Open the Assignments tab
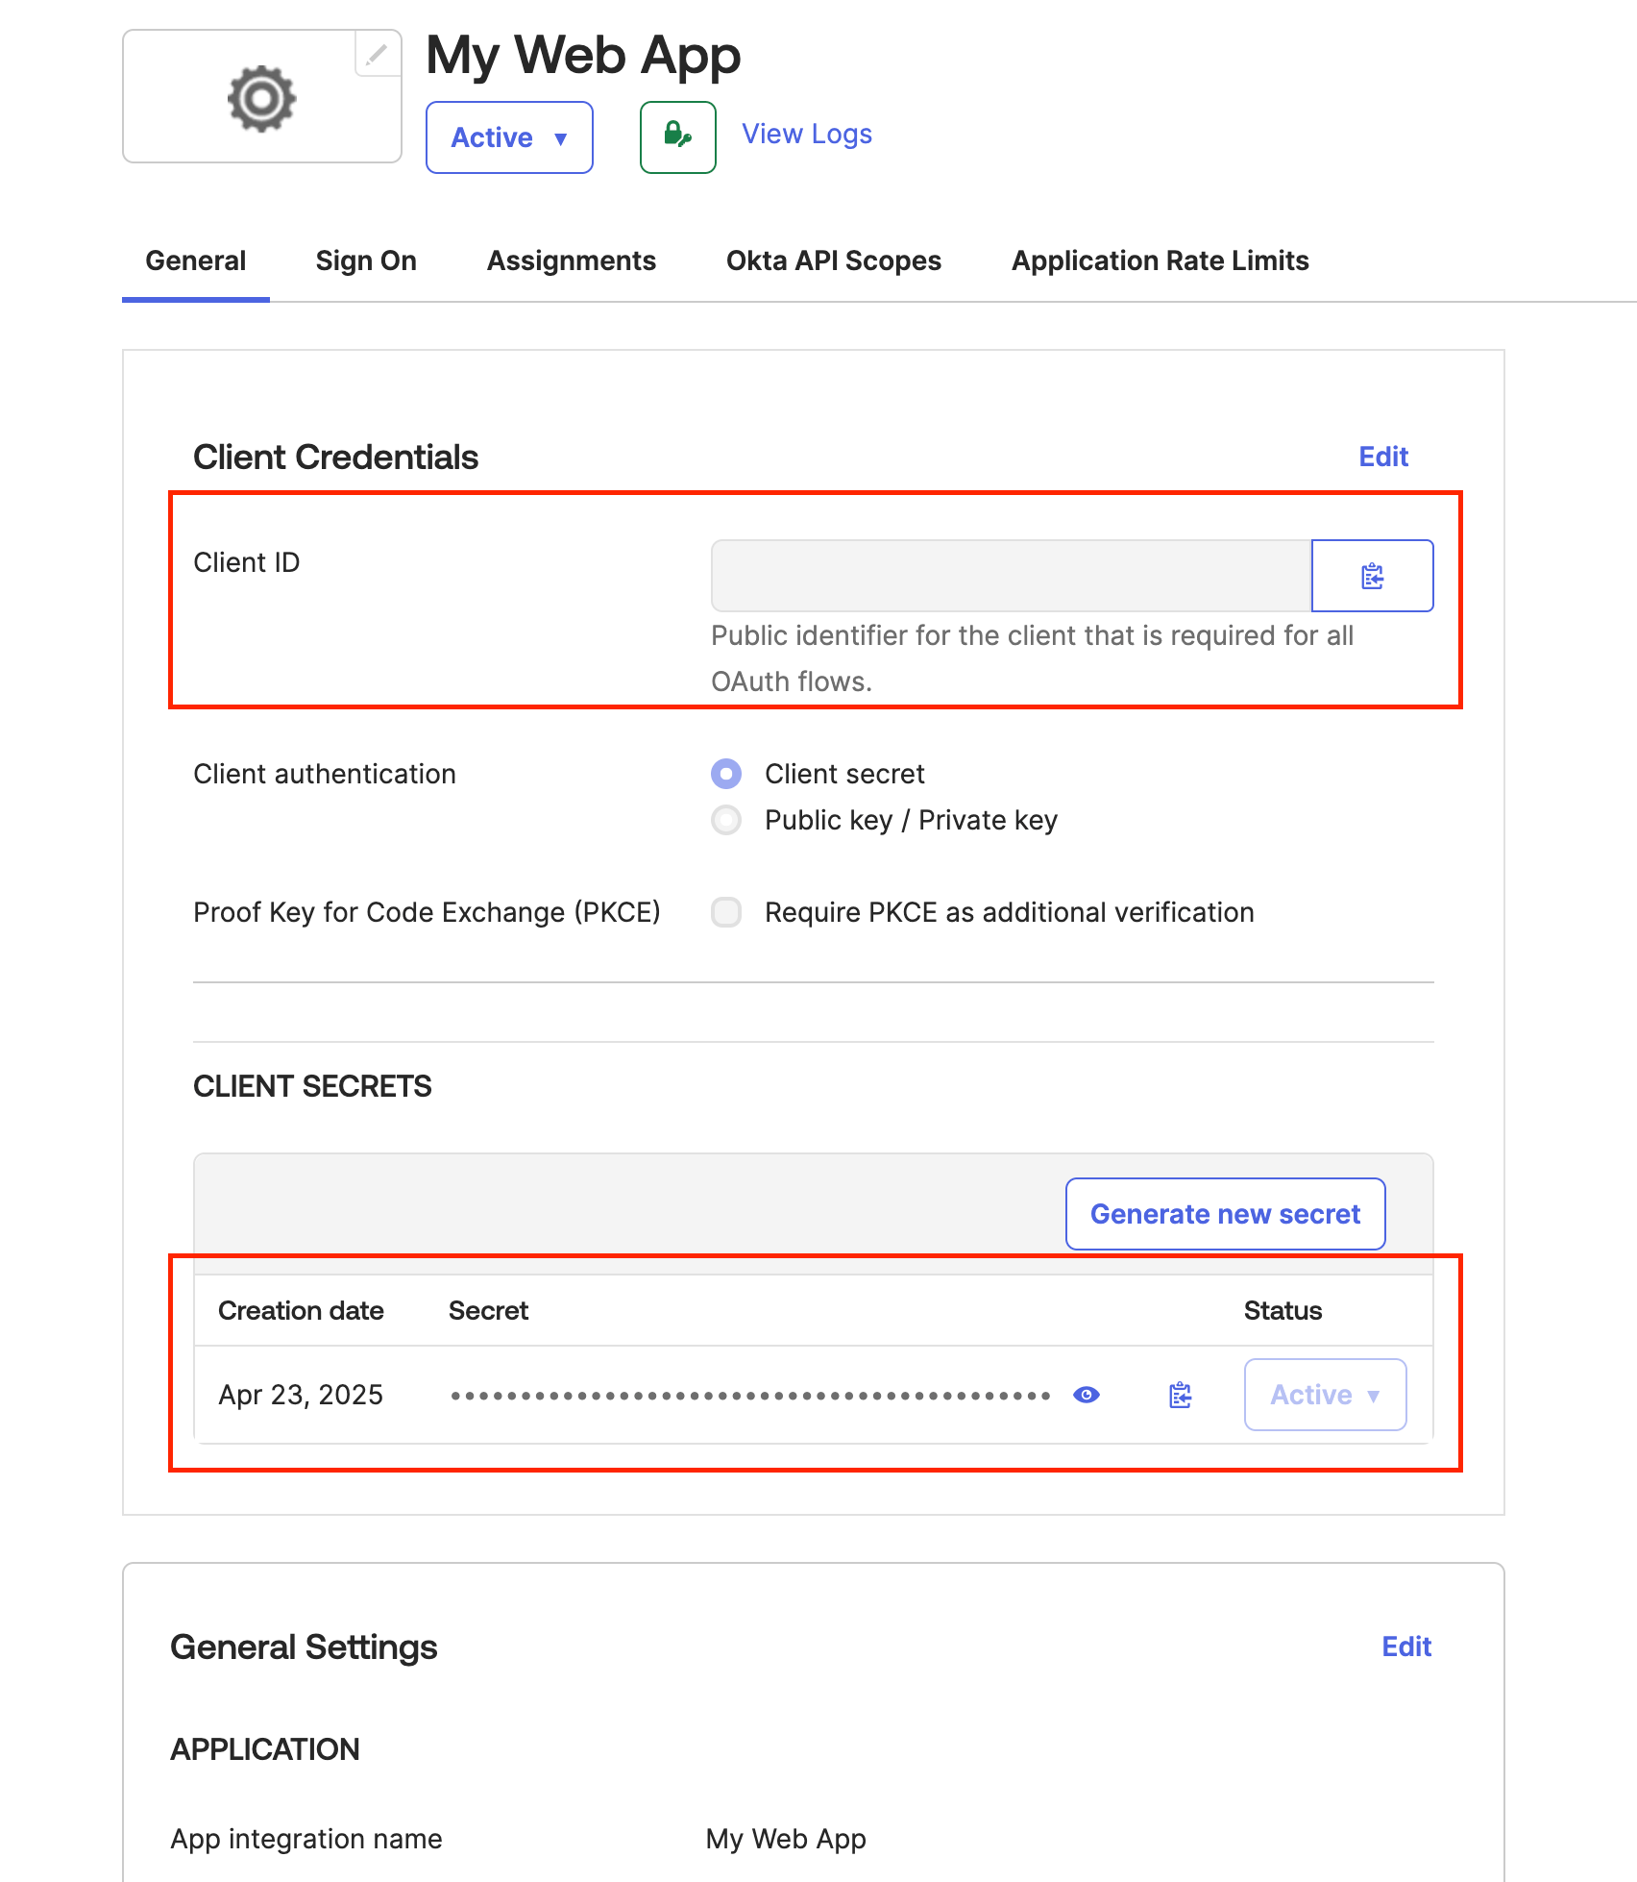Screen dimensions: 1637x1882 pyautogui.click(x=571, y=260)
